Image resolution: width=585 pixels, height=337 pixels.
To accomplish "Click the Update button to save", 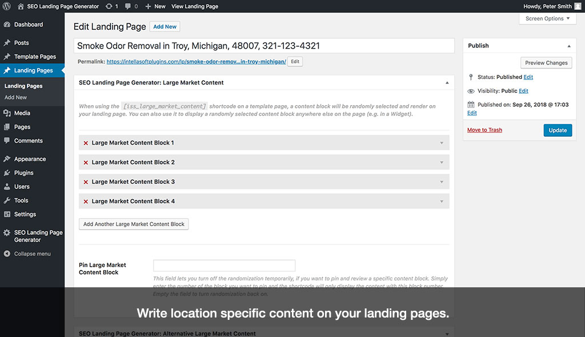I will (557, 130).
